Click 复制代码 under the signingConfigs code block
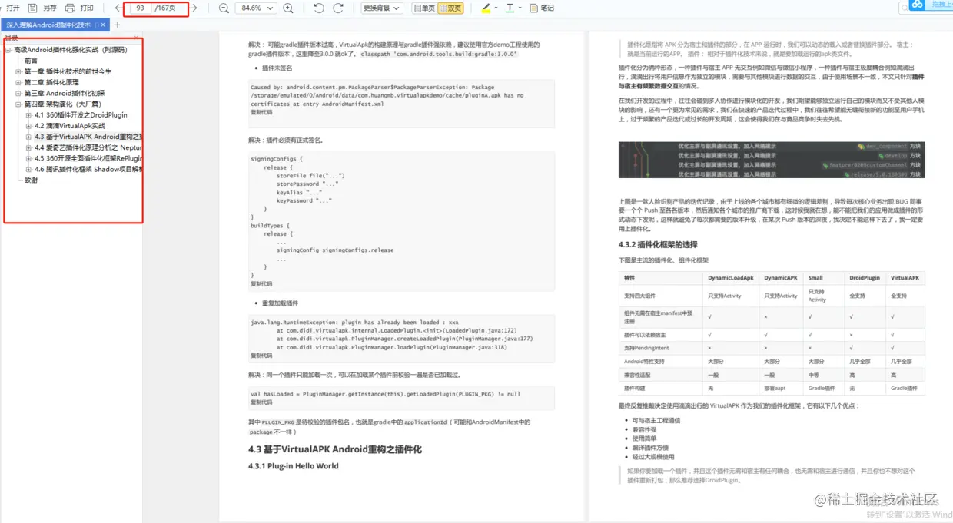 (x=261, y=283)
